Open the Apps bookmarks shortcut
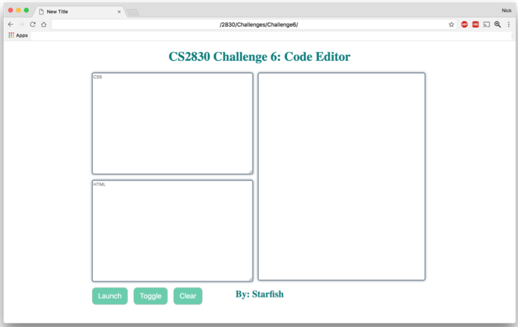 pyautogui.click(x=18, y=35)
